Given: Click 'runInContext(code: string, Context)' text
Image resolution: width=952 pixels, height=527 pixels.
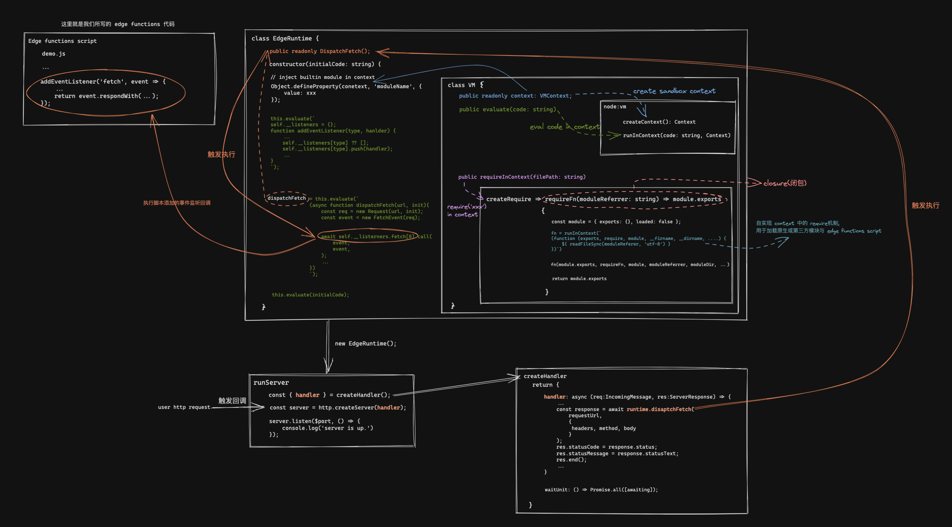Looking at the screenshot, I should (676, 136).
